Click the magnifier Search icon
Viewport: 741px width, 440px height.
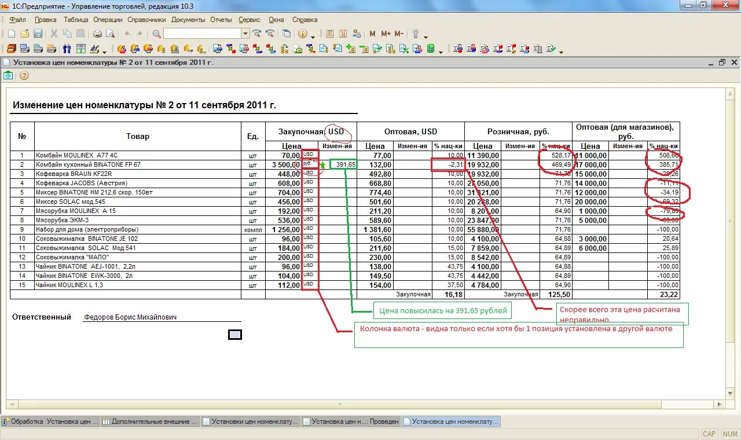tap(156, 34)
